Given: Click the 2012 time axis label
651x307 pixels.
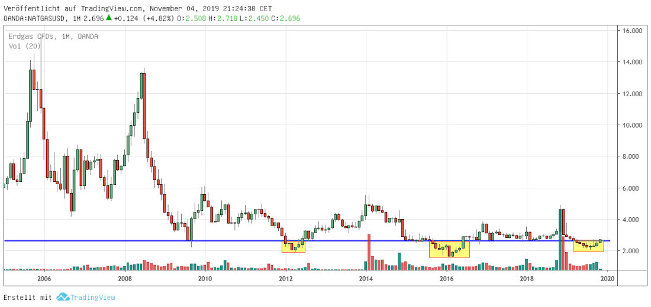Looking at the screenshot, I should (x=285, y=279).
